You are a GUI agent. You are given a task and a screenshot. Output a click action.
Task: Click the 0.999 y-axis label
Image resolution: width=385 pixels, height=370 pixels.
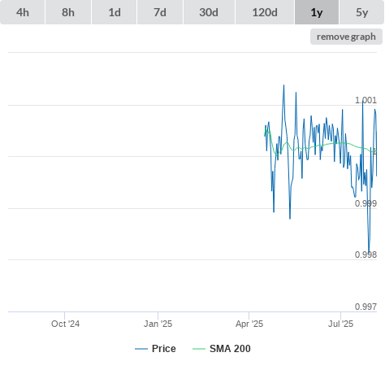(366, 203)
